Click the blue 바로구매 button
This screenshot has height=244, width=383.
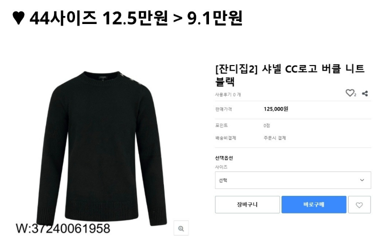pos(314,204)
